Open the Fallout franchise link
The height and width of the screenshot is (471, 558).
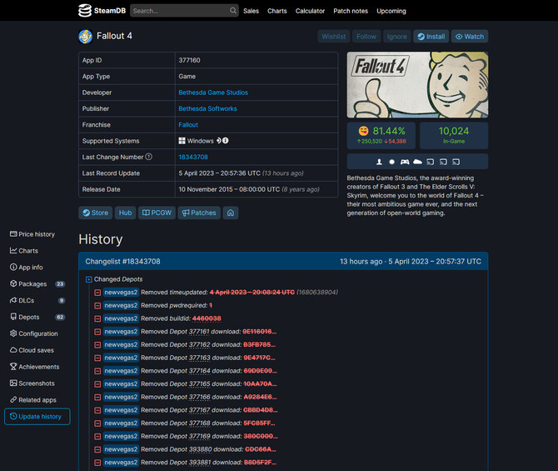tap(188, 125)
